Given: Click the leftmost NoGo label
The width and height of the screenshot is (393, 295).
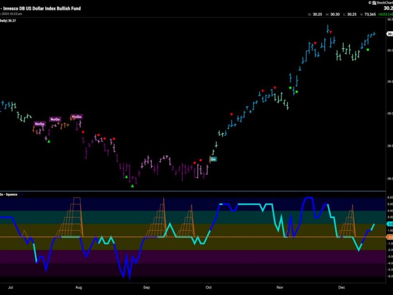Looking at the screenshot, I should 40,124.
